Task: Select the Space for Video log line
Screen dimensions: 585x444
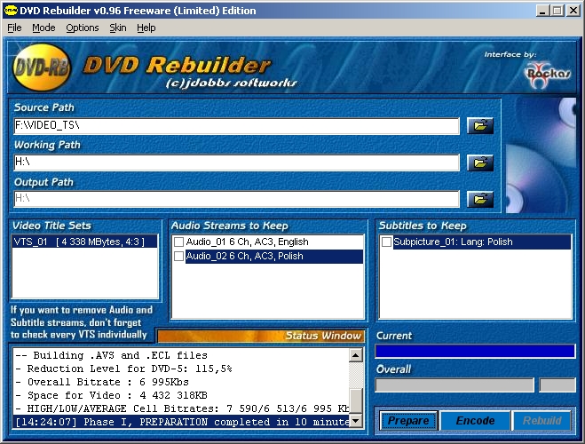Action: (181, 395)
